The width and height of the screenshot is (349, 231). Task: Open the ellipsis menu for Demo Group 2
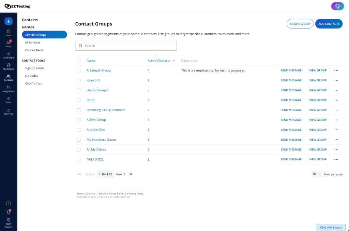(x=336, y=90)
